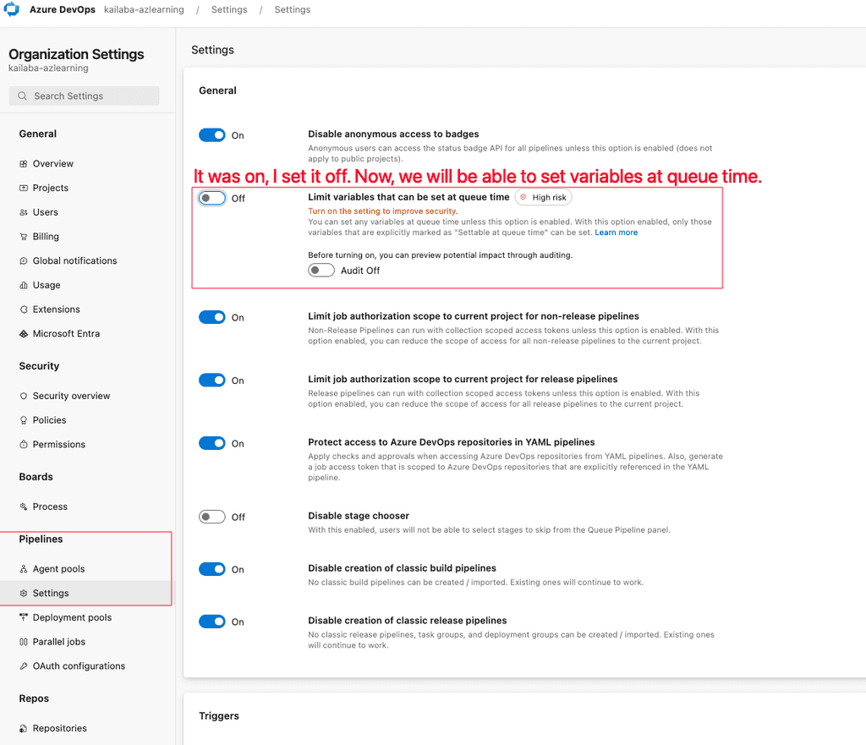866x745 pixels.
Task: Click the High risk badge
Action: 544,197
